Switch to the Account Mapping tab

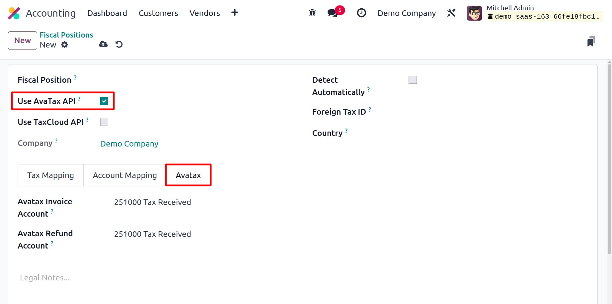[x=125, y=175]
